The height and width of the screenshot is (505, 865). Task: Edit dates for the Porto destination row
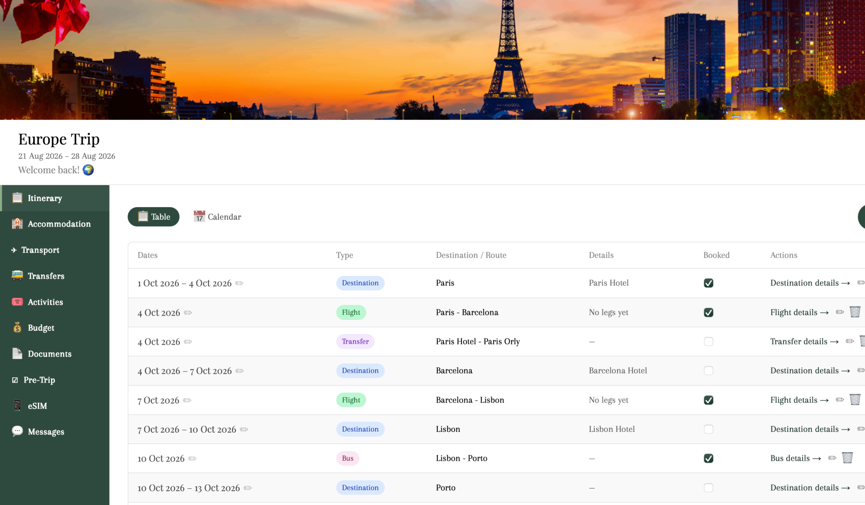(x=248, y=488)
